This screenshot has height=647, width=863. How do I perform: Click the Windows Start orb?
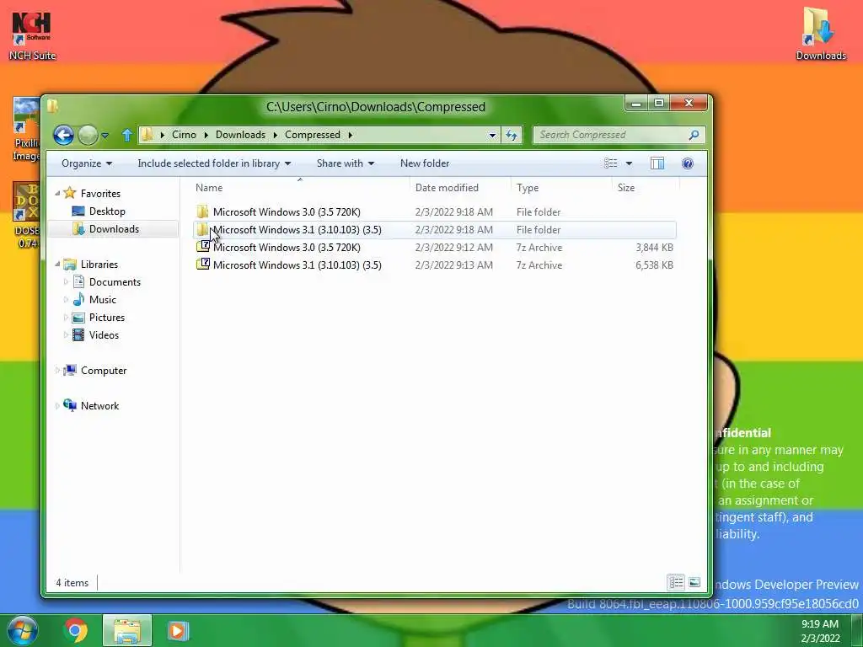(x=23, y=630)
